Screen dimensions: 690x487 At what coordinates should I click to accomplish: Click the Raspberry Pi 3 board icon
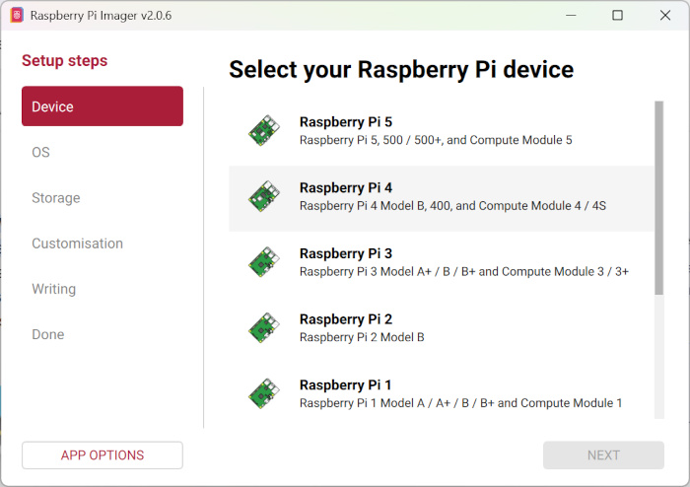263,262
